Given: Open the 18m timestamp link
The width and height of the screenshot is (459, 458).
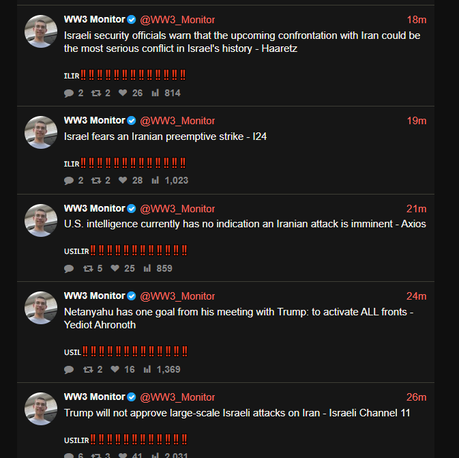Looking at the screenshot, I should coord(417,20).
